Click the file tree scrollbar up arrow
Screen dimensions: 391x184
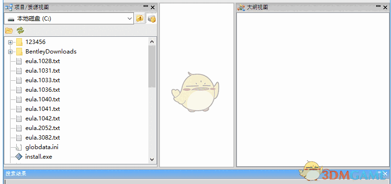152,42
